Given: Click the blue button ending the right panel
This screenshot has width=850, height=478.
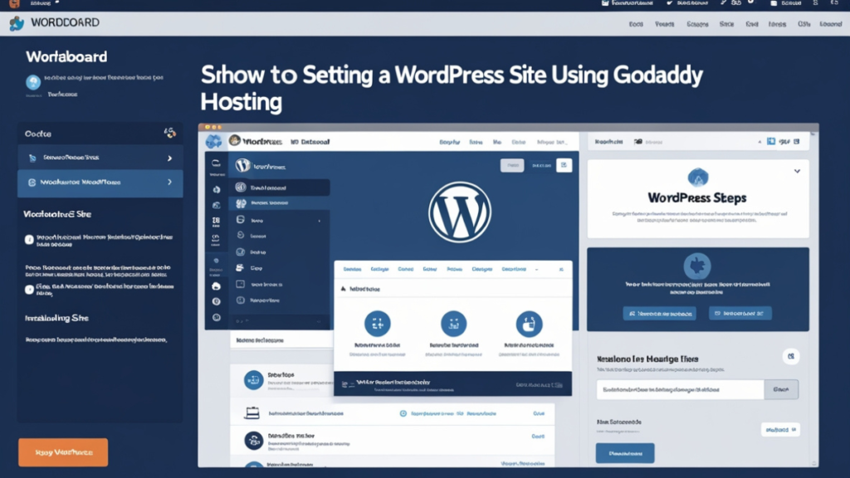Looking at the screenshot, I should [x=625, y=453].
